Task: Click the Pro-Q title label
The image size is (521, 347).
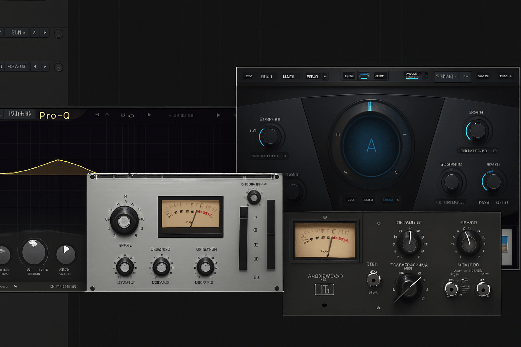Action: 54,115
